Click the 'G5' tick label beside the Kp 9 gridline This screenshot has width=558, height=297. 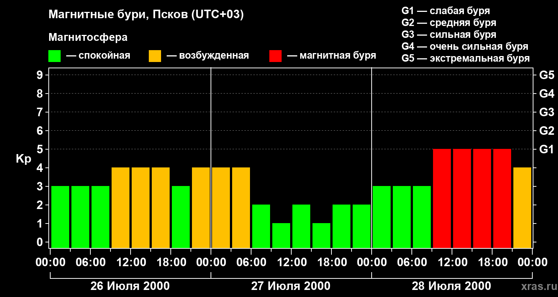(x=546, y=75)
